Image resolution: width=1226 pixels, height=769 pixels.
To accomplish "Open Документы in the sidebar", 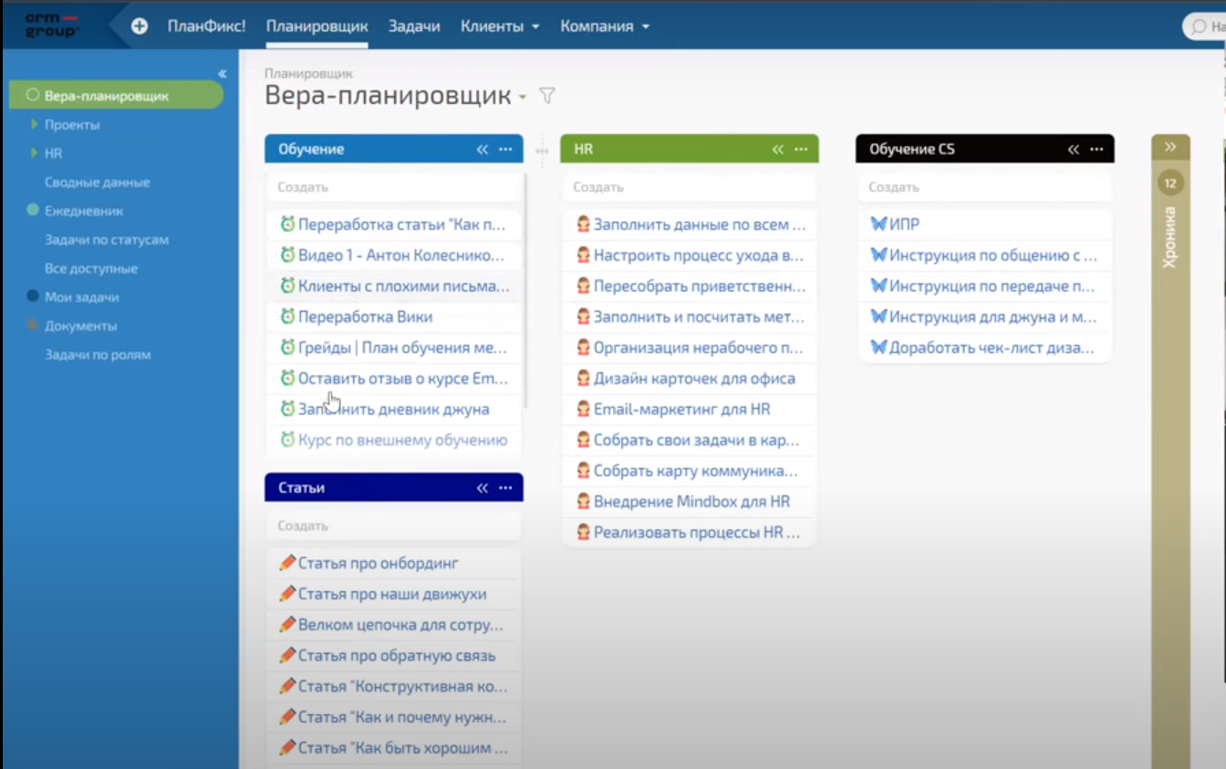I will point(81,326).
